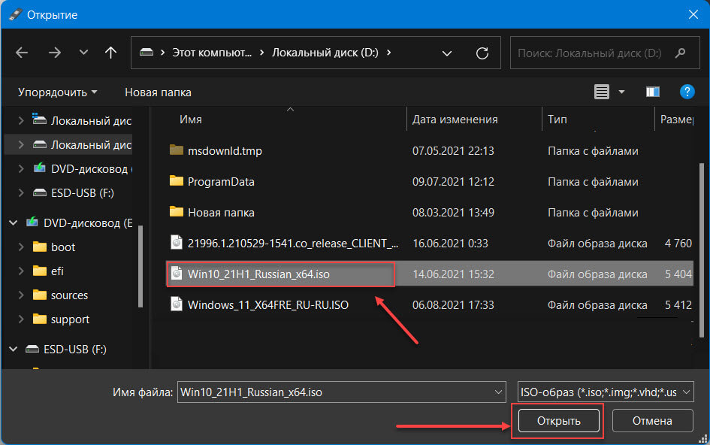This screenshot has width=710, height=445.
Task: Expand the 'efi' folder node
Action: coord(21,271)
